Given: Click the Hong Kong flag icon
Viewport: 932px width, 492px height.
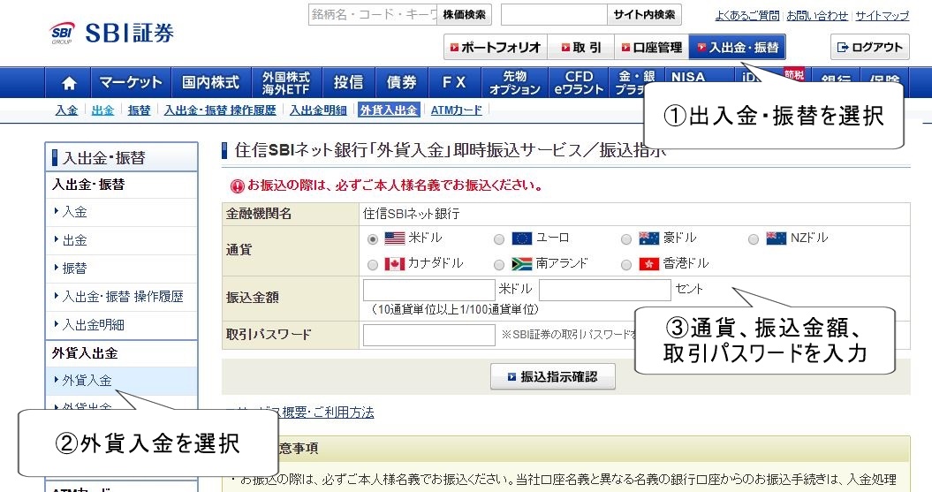Looking at the screenshot, I should (648, 264).
